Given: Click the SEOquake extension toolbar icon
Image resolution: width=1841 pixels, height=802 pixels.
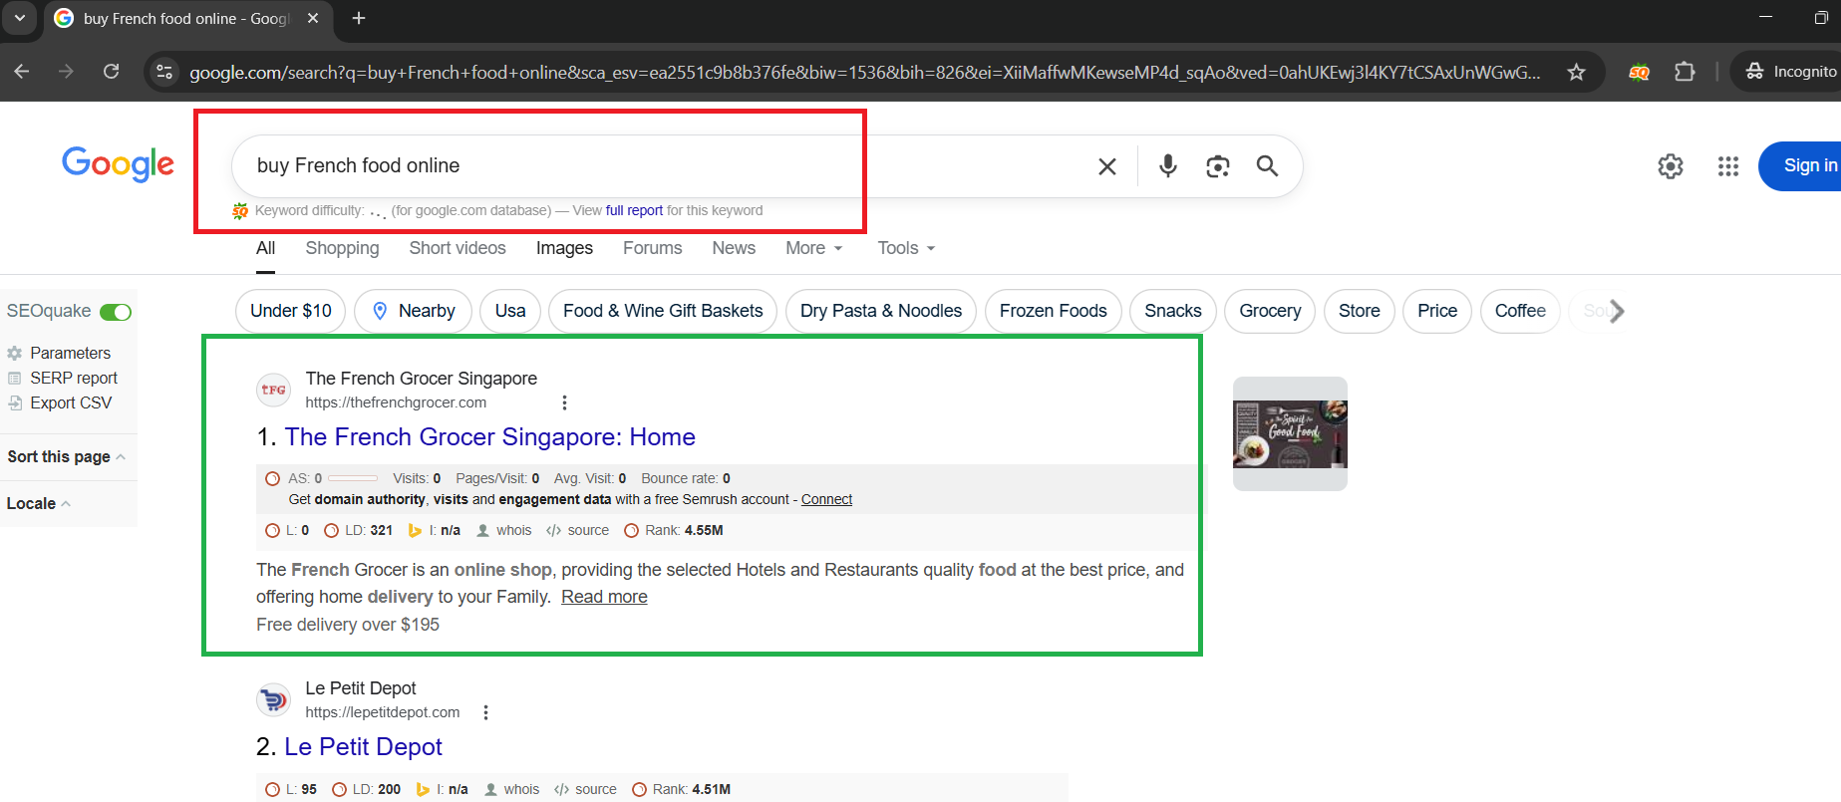Looking at the screenshot, I should click(1639, 72).
